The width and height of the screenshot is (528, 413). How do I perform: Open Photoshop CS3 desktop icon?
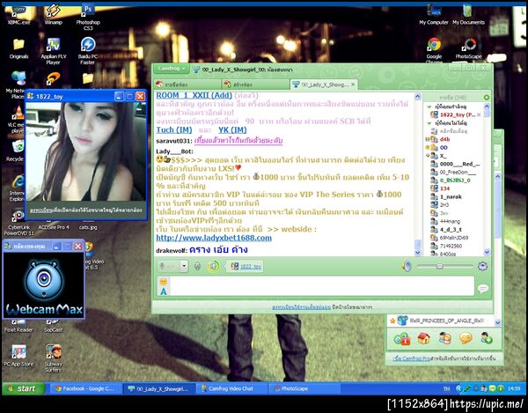(x=88, y=17)
